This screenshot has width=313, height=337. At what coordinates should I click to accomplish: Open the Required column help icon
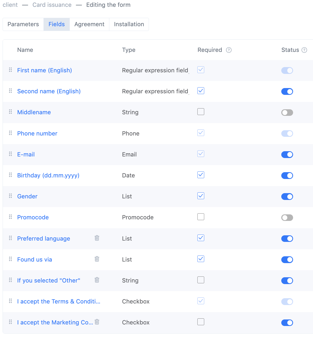[229, 50]
